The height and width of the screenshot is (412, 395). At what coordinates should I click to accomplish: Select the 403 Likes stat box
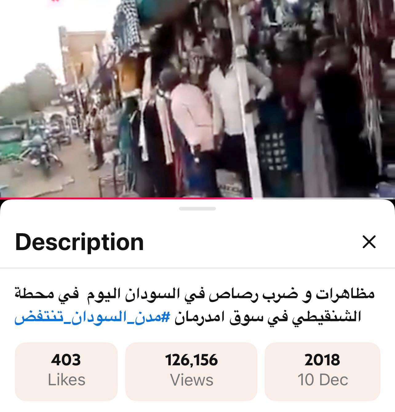pos(66,372)
